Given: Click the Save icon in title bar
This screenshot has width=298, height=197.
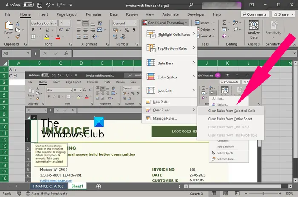Looking at the screenshot, I should pyautogui.click(x=40, y=5).
